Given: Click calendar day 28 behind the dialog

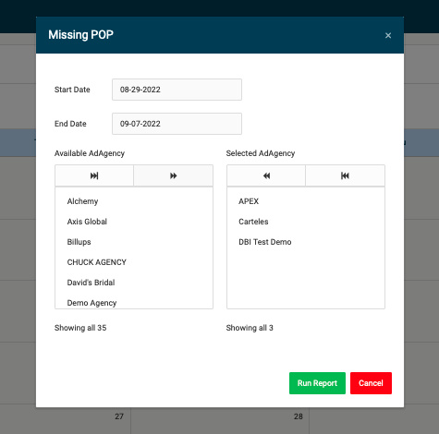Looking at the screenshot, I should (x=299, y=416).
